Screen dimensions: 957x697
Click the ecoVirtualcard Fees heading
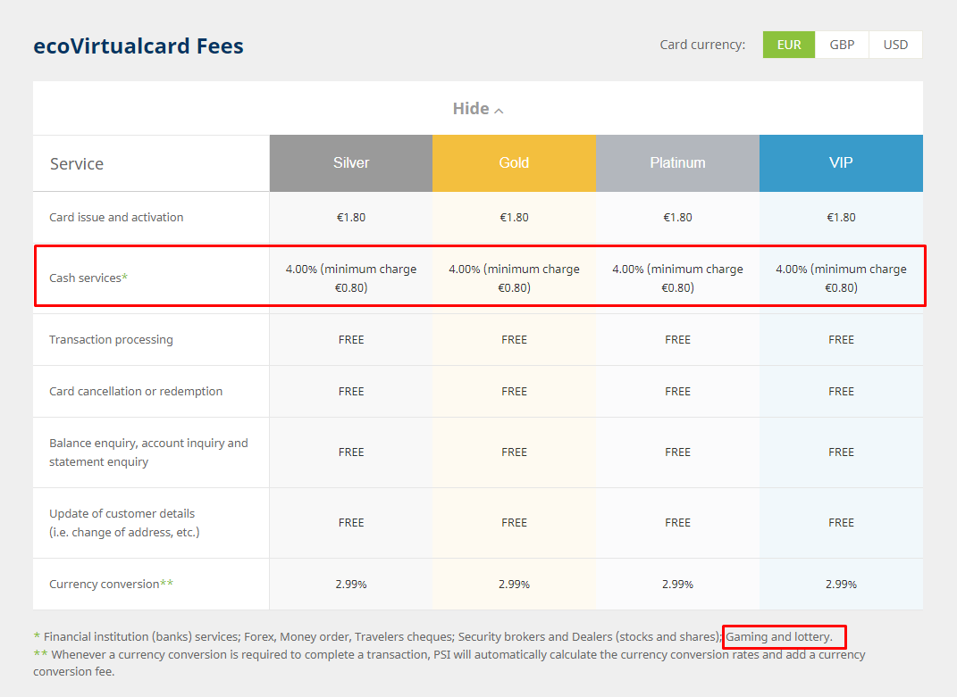[139, 46]
